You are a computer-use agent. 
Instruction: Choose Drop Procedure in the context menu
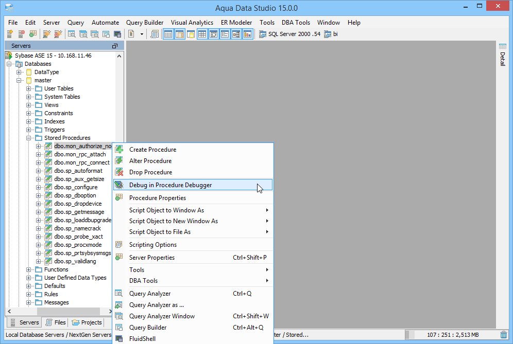(193, 172)
